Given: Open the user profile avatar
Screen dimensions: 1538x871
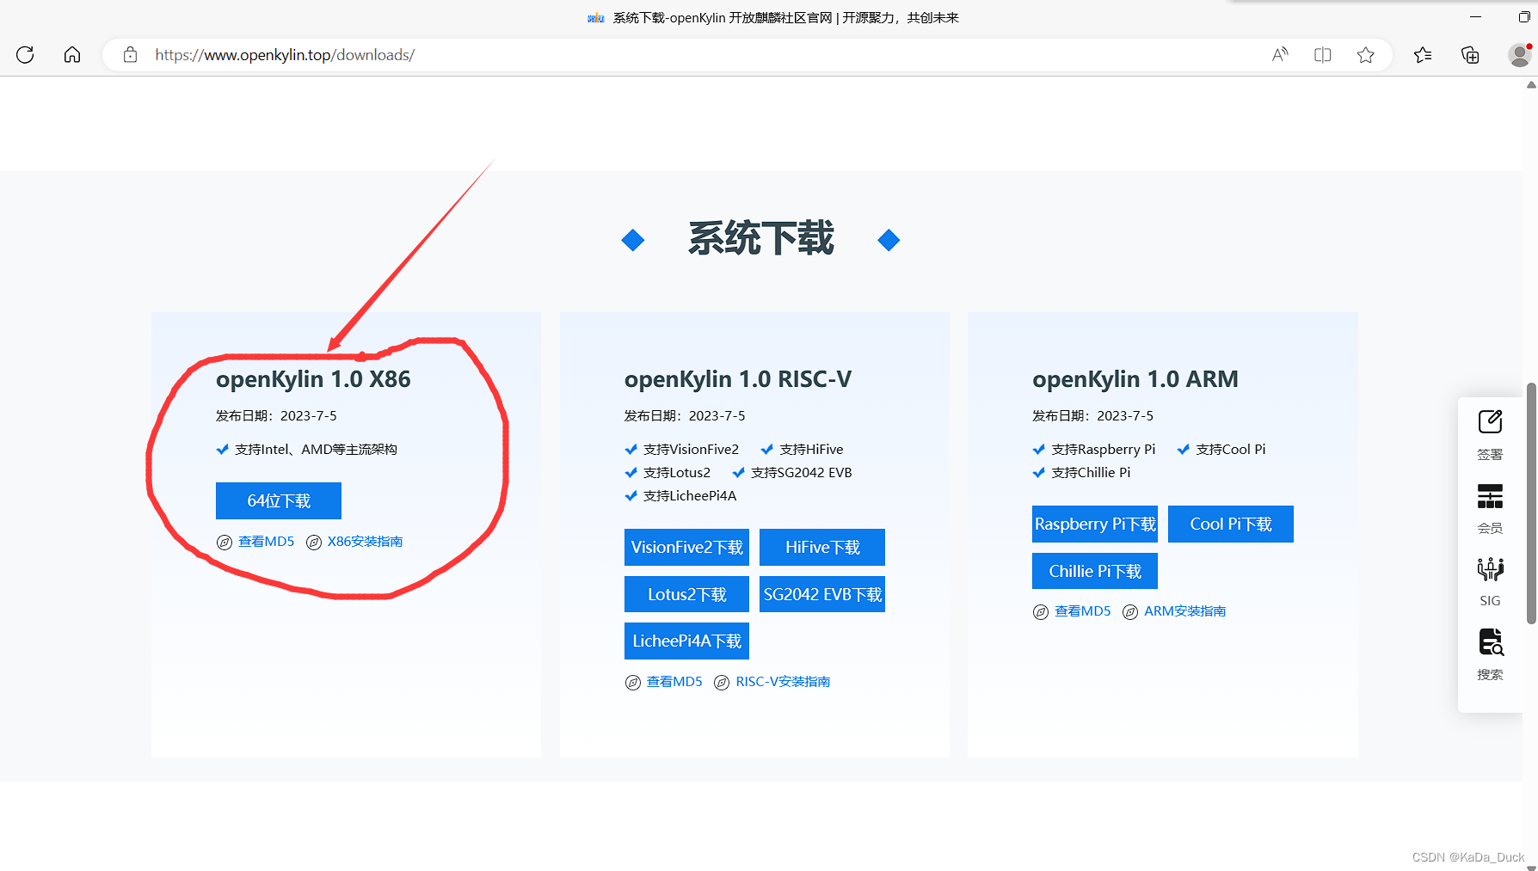Looking at the screenshot, I should [x=1520, y=55].
